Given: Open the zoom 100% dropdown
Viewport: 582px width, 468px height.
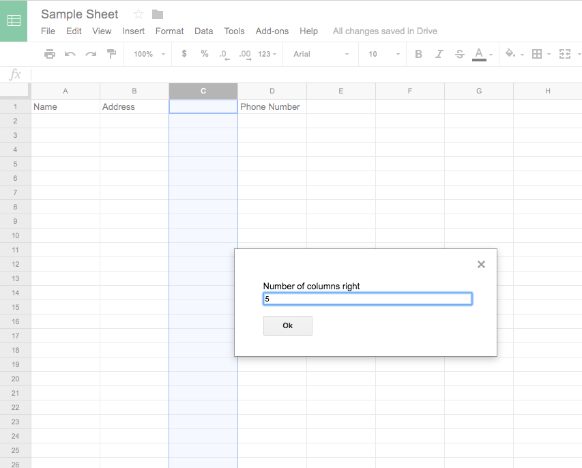Looking at the screenshot, I should 147,54.
